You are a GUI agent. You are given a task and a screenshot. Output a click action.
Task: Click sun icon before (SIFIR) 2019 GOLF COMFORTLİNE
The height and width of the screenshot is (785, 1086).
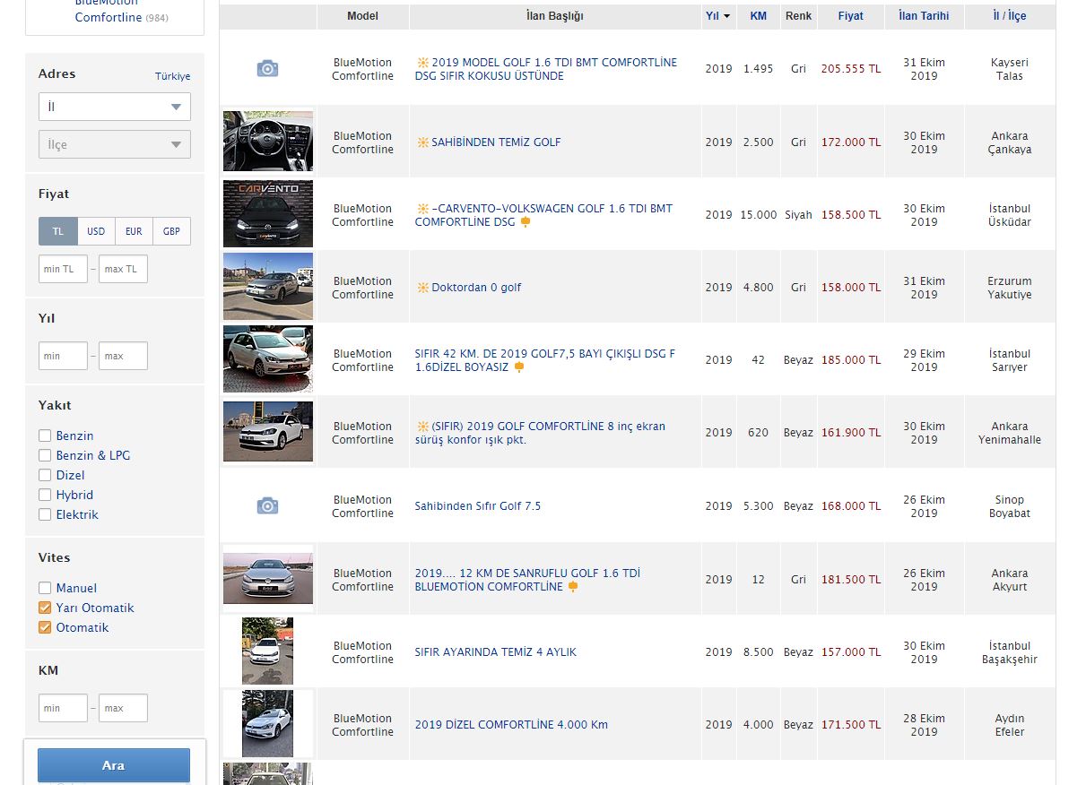[422, 427]
